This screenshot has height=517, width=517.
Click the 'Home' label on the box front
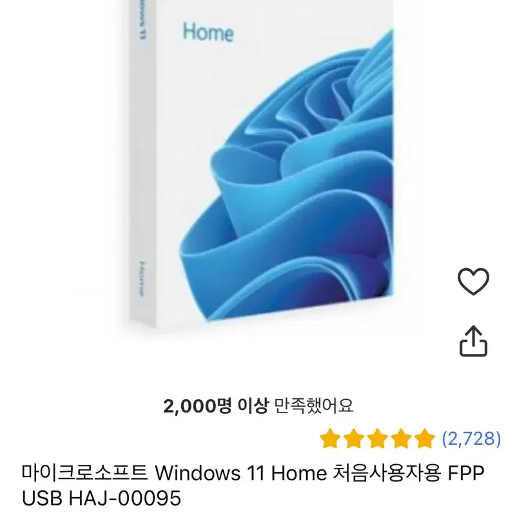[208, 32]
